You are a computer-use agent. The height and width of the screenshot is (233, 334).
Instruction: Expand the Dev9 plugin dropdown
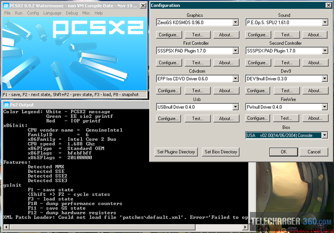(324, 79)
